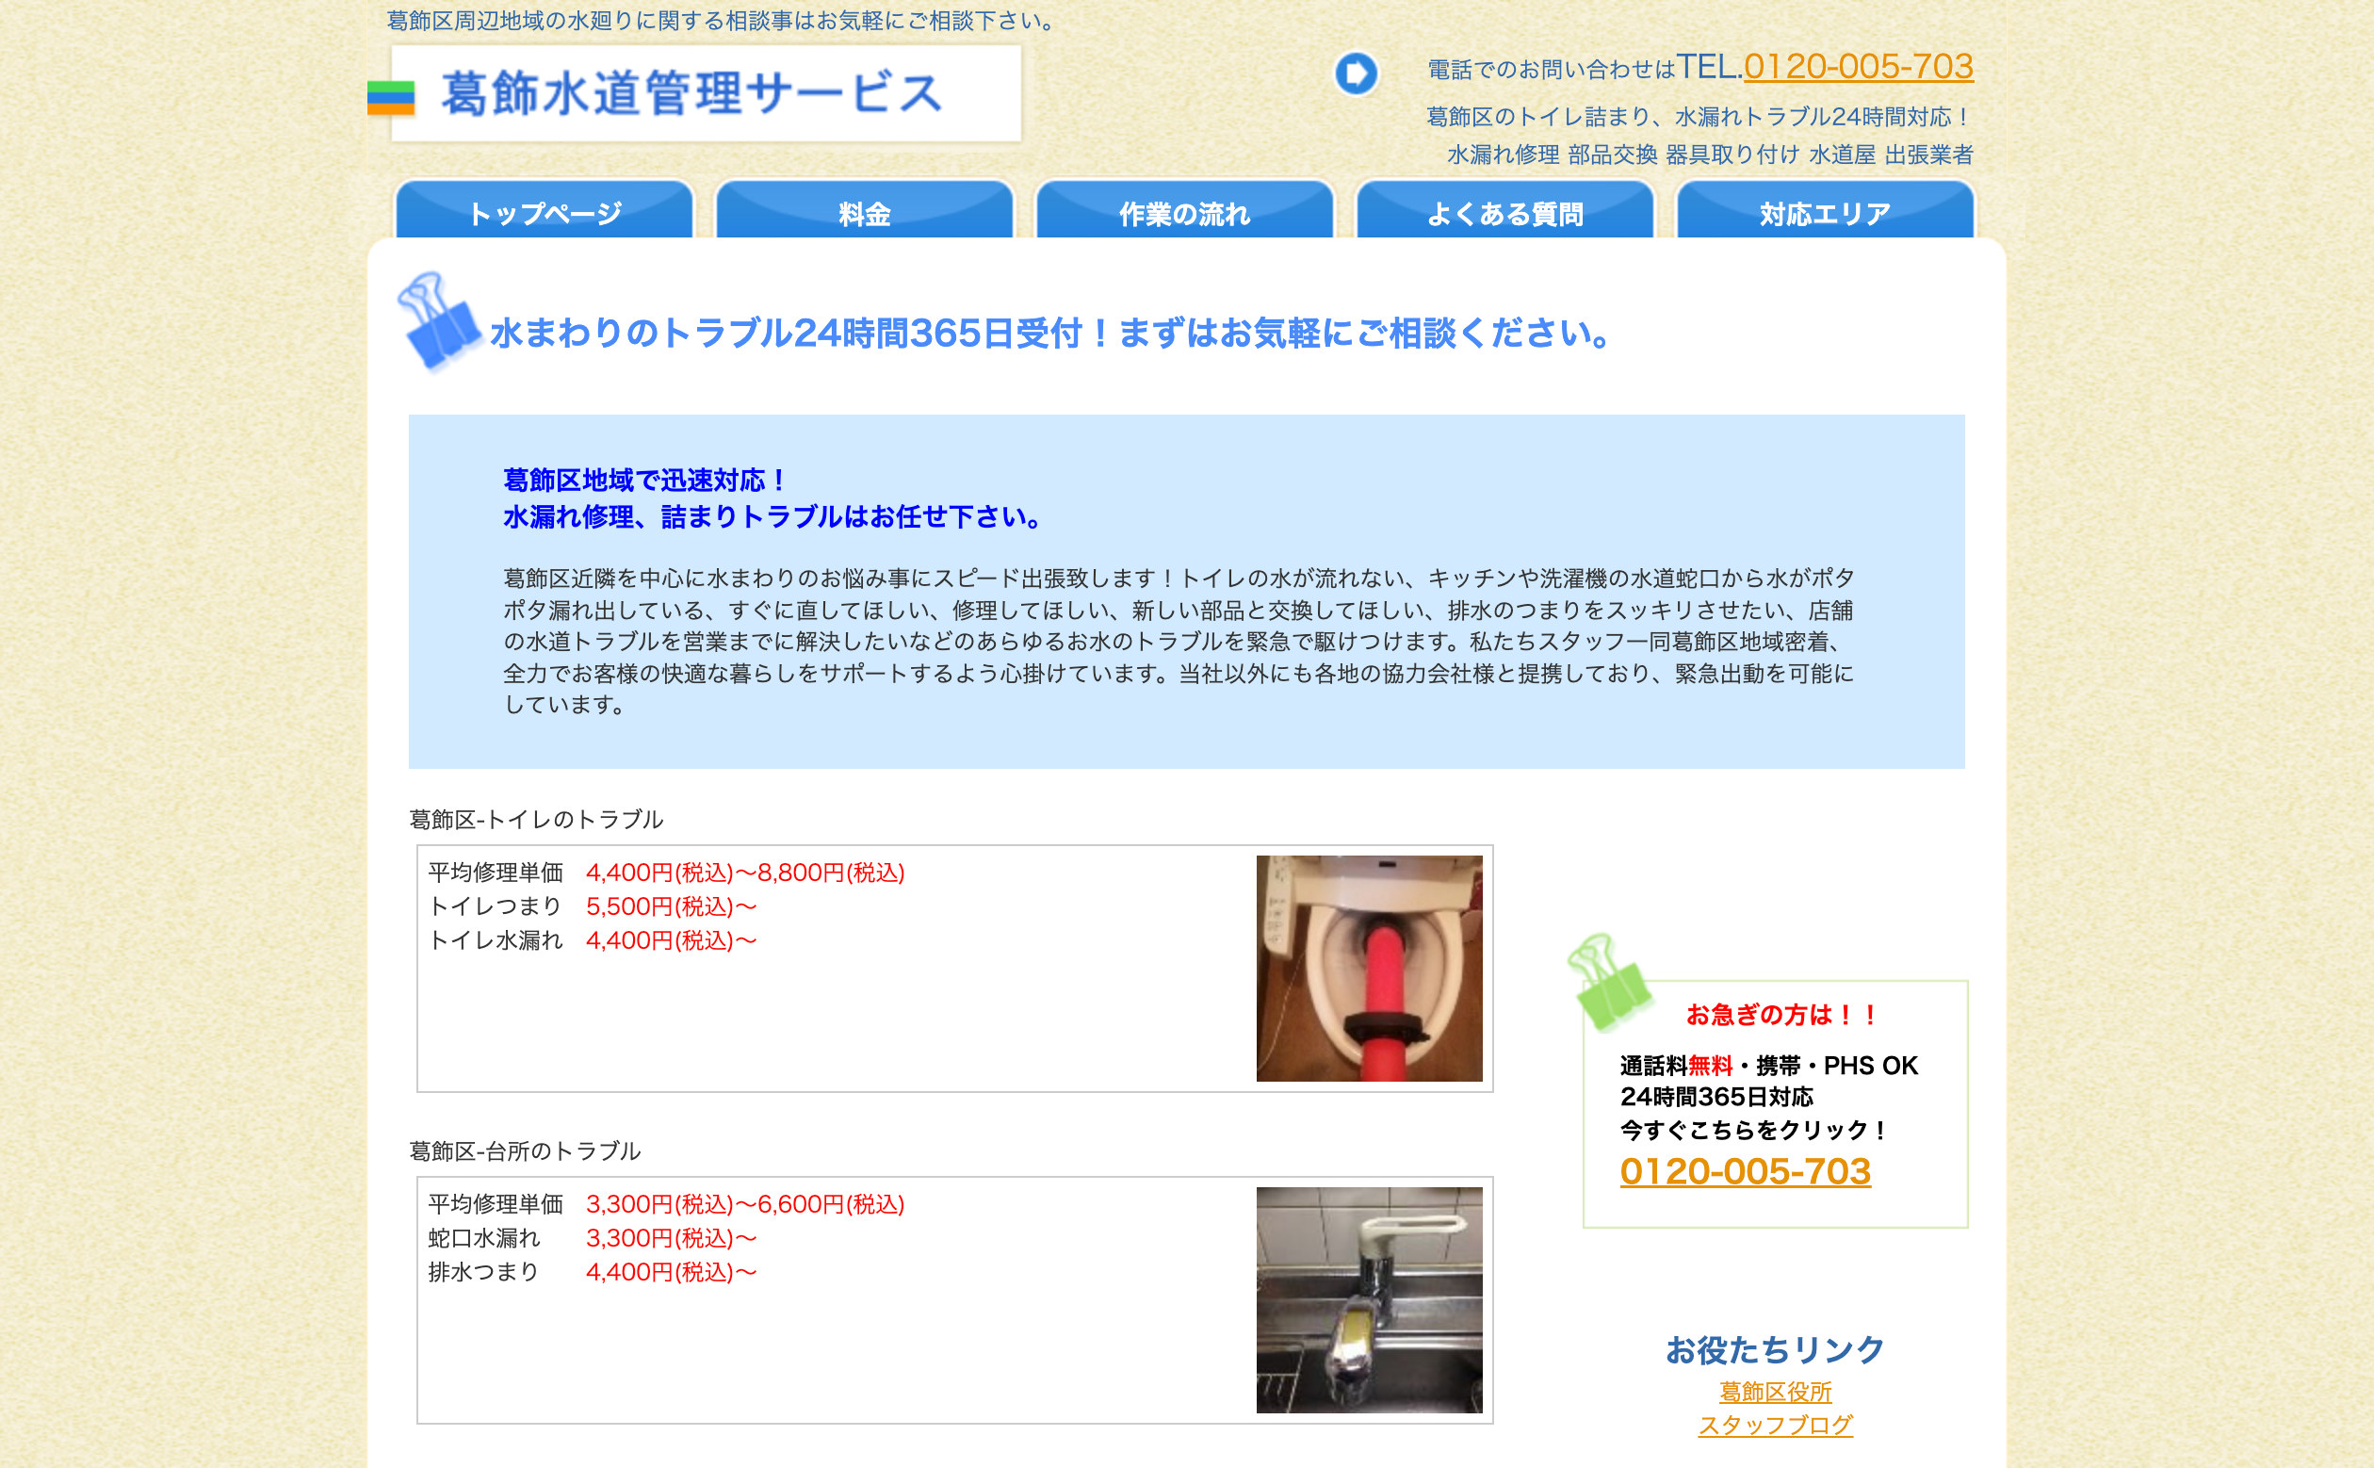Click the striped logo mark beside the site name

click(x=392, y=96)
